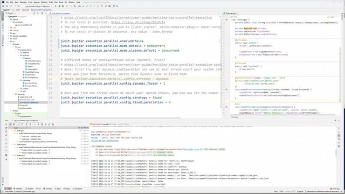This screenshot has height=194, width=345.
Task: Toggle scroll to end in console
Action: coord(339,139)
